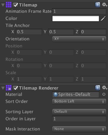This screenshot has width=108, height=135.
Task: Collapse the Tilemap Renderer foldout arrow
Action: pos(3,88)
